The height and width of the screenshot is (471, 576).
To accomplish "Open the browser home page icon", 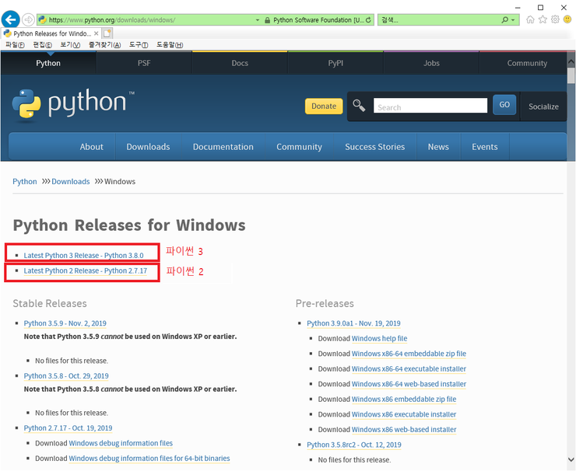I will 530,19.
